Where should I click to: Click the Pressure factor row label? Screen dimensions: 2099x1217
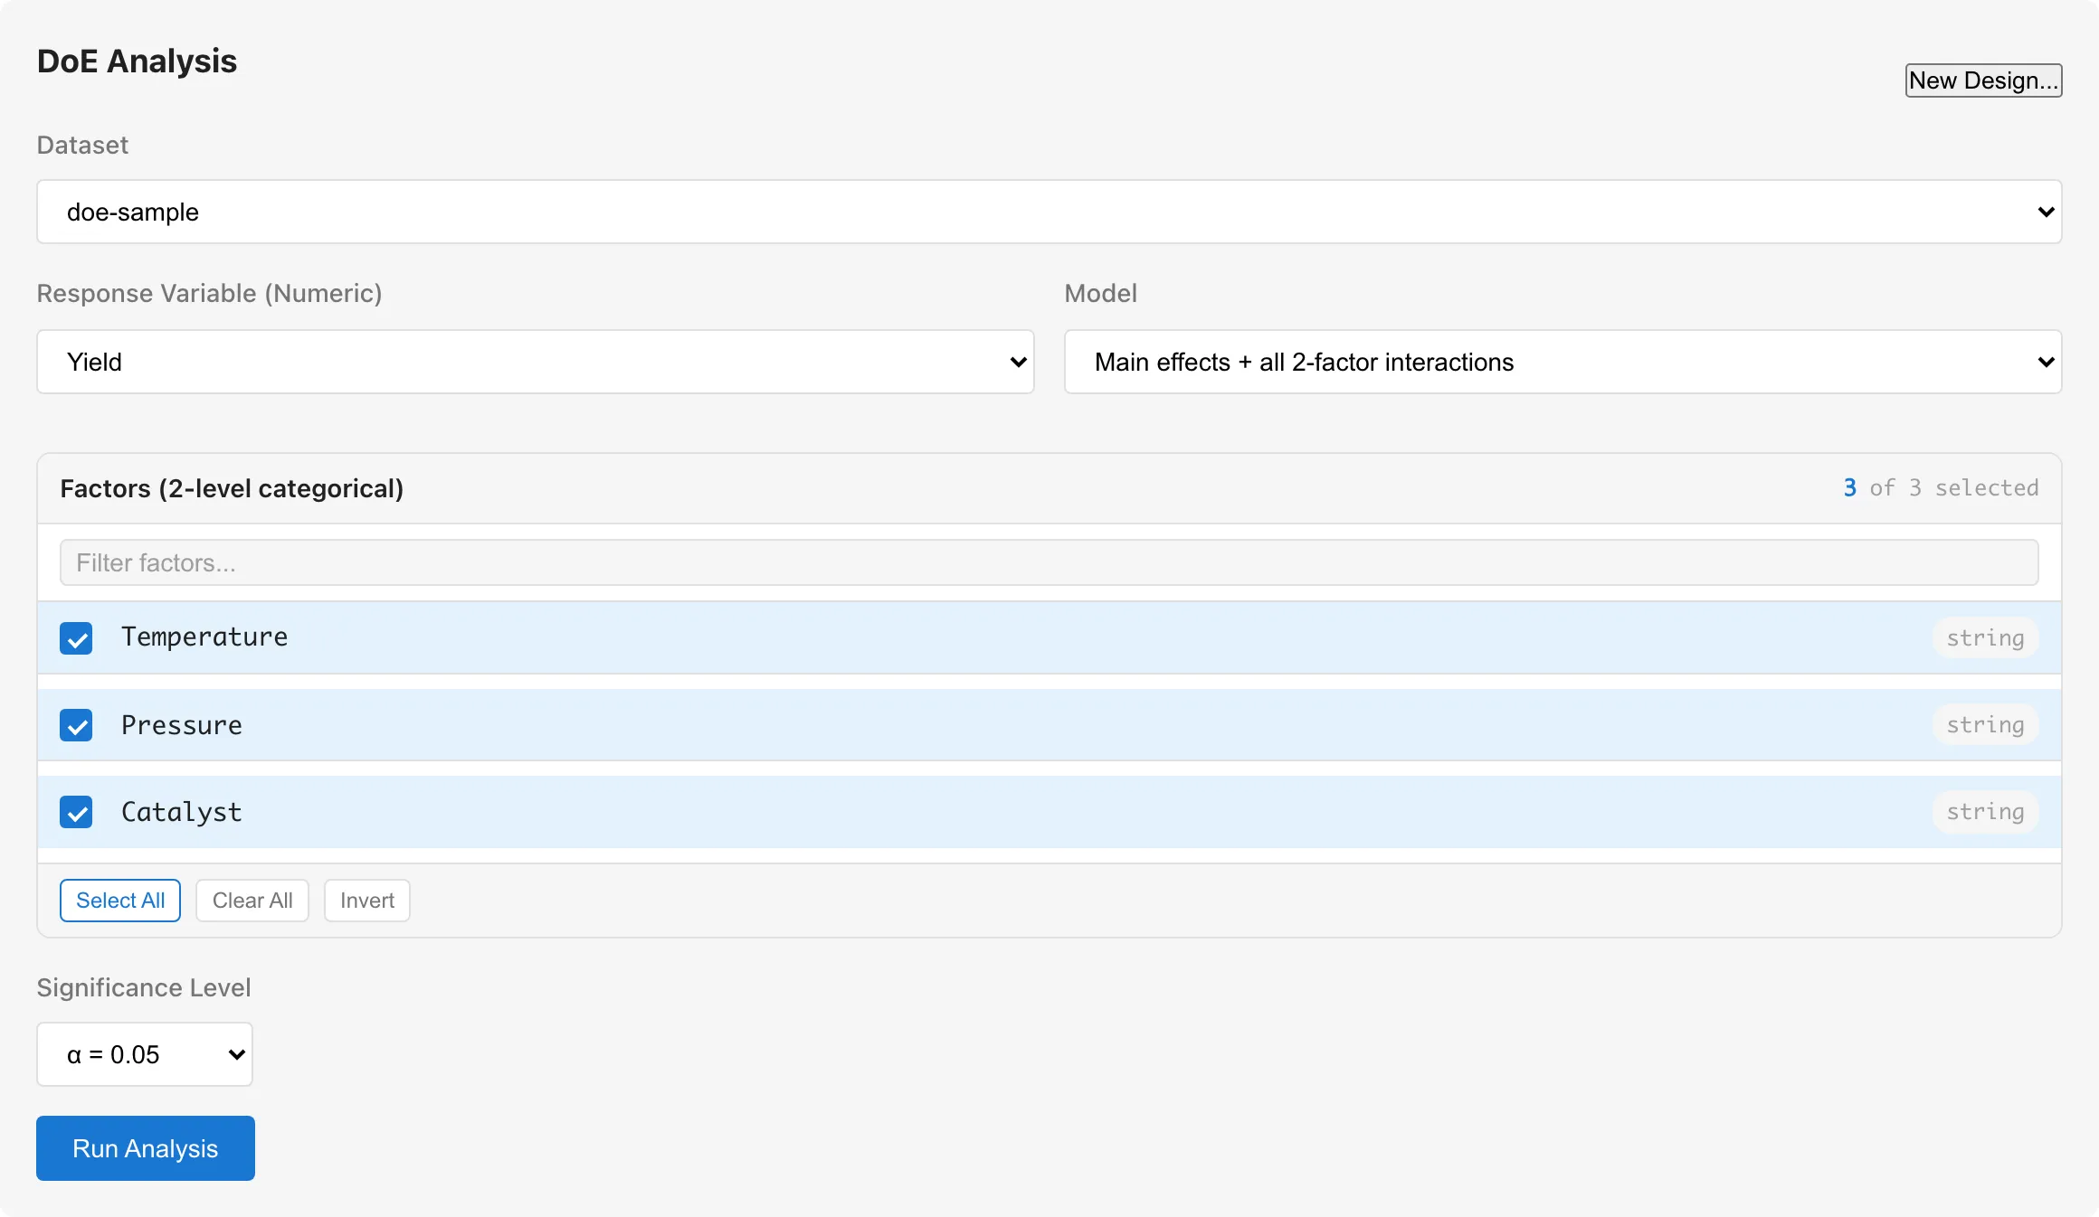182,725
